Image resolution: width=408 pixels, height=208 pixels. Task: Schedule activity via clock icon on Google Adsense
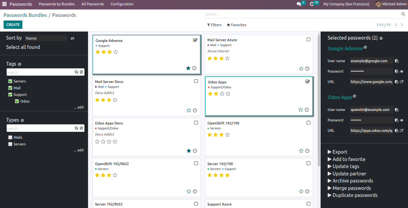pyautogui.click(x=194, y=68)
